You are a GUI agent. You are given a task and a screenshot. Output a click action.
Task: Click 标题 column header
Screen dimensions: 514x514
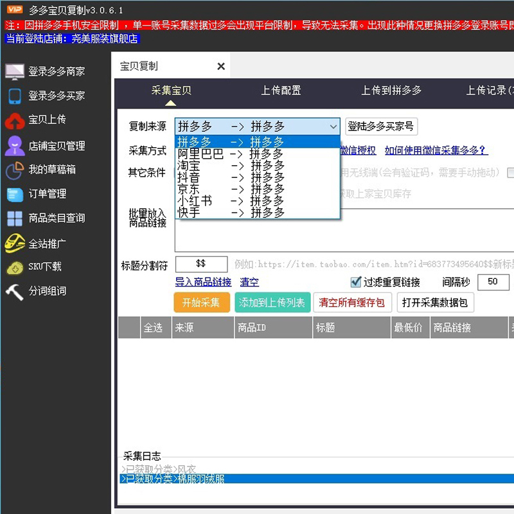click(x=351, y=328)
